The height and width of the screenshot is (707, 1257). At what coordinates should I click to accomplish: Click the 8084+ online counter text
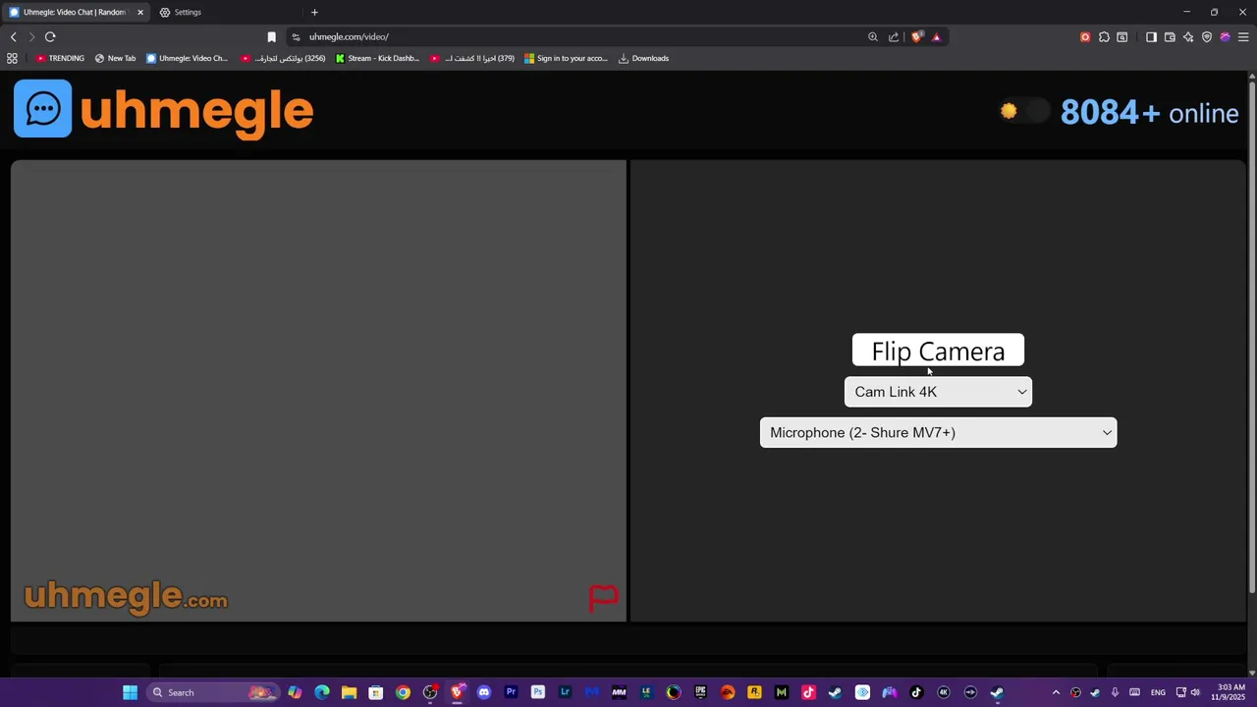coord(1149,113)
